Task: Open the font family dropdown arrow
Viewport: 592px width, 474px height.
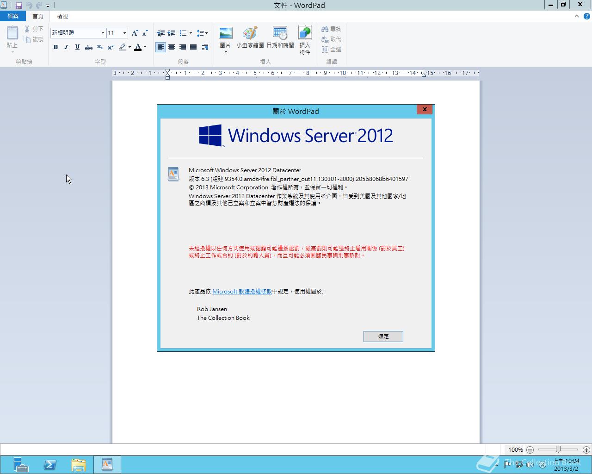Action: (x=103, y=33)
